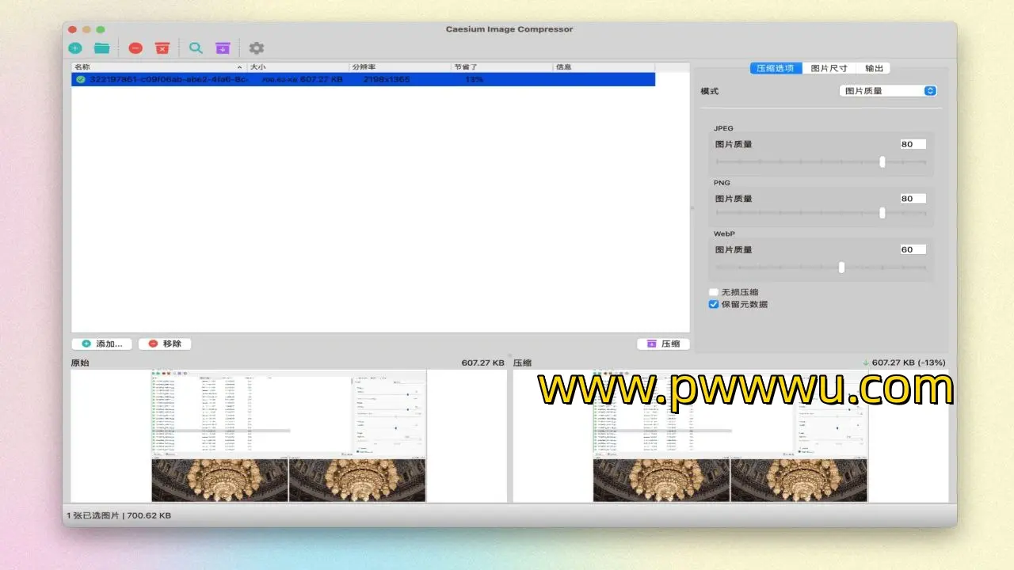Click the 添加... button
The width and height of the screenshot is (1014, 570).
[101, 344]
